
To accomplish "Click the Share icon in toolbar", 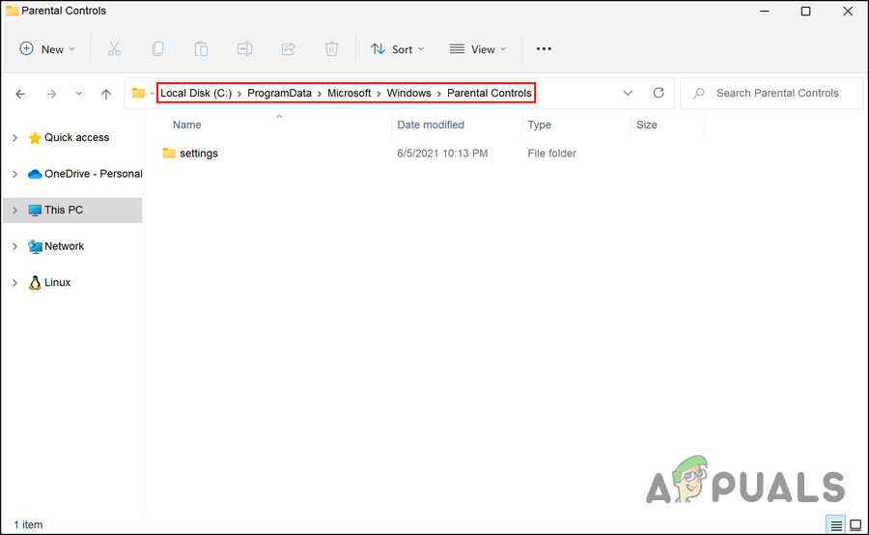I will (x=288, y=49).
